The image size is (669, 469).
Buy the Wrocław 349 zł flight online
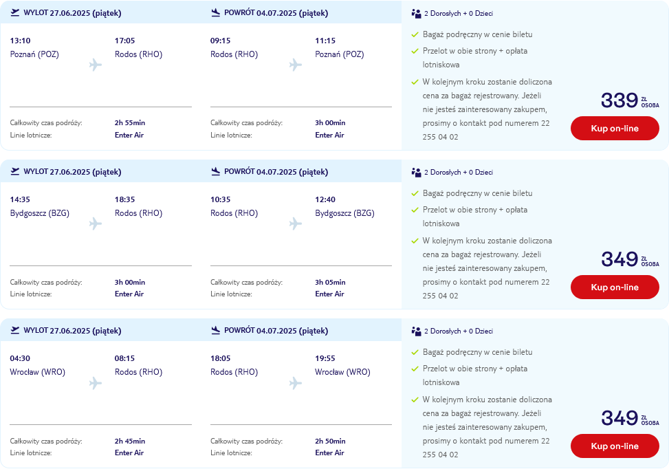pos(615,446)
